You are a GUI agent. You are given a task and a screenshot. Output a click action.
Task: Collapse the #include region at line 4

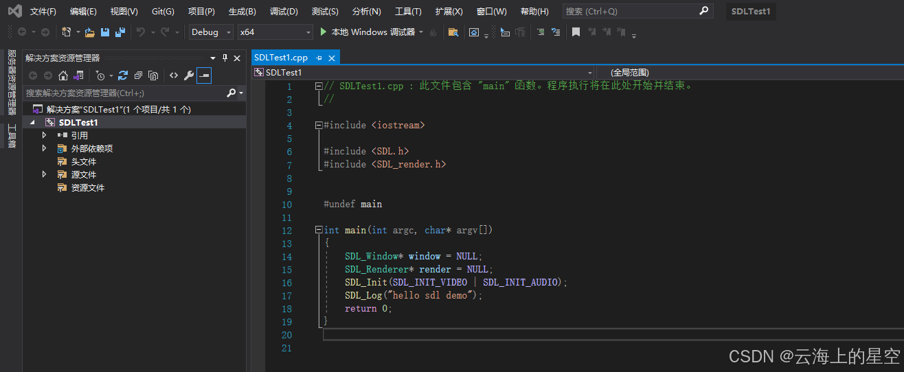pyautogui.click(x=319, y=126)
